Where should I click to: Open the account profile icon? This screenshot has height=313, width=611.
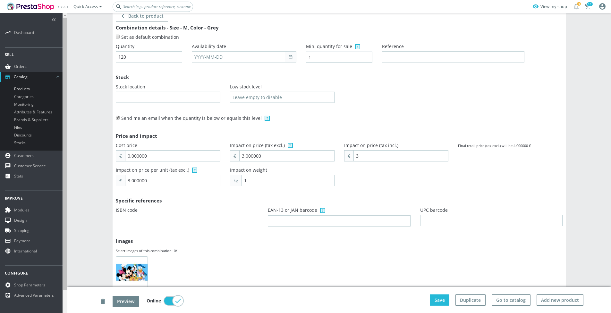pyautogui.click(x=602, y=6)
